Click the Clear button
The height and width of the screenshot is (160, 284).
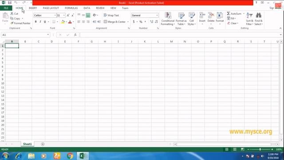[233, 23]
